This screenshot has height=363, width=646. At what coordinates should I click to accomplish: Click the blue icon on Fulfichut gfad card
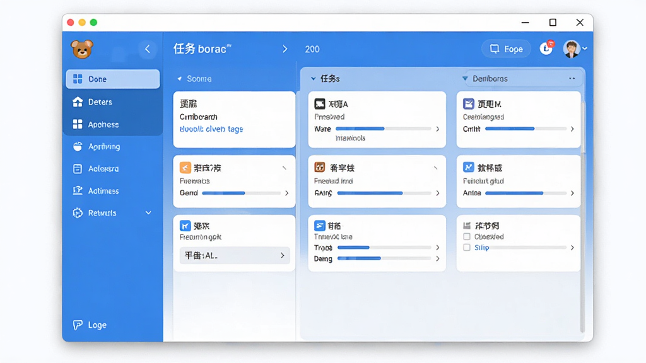469,167
